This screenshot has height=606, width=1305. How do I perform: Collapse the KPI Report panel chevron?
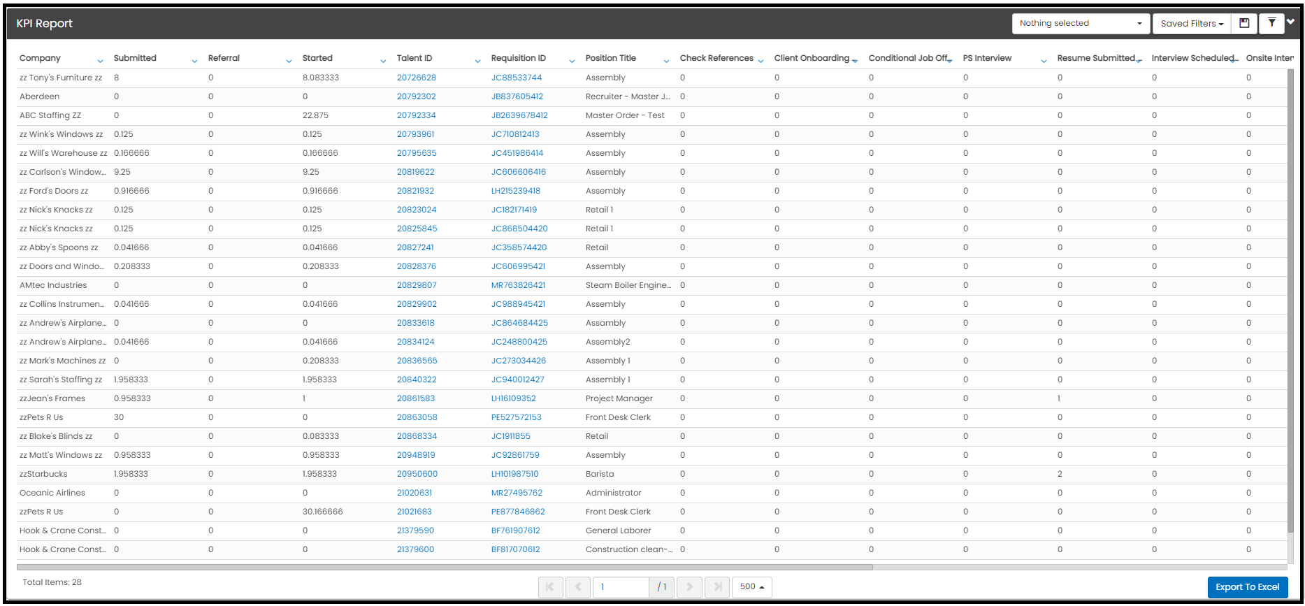coord(1291,22)
